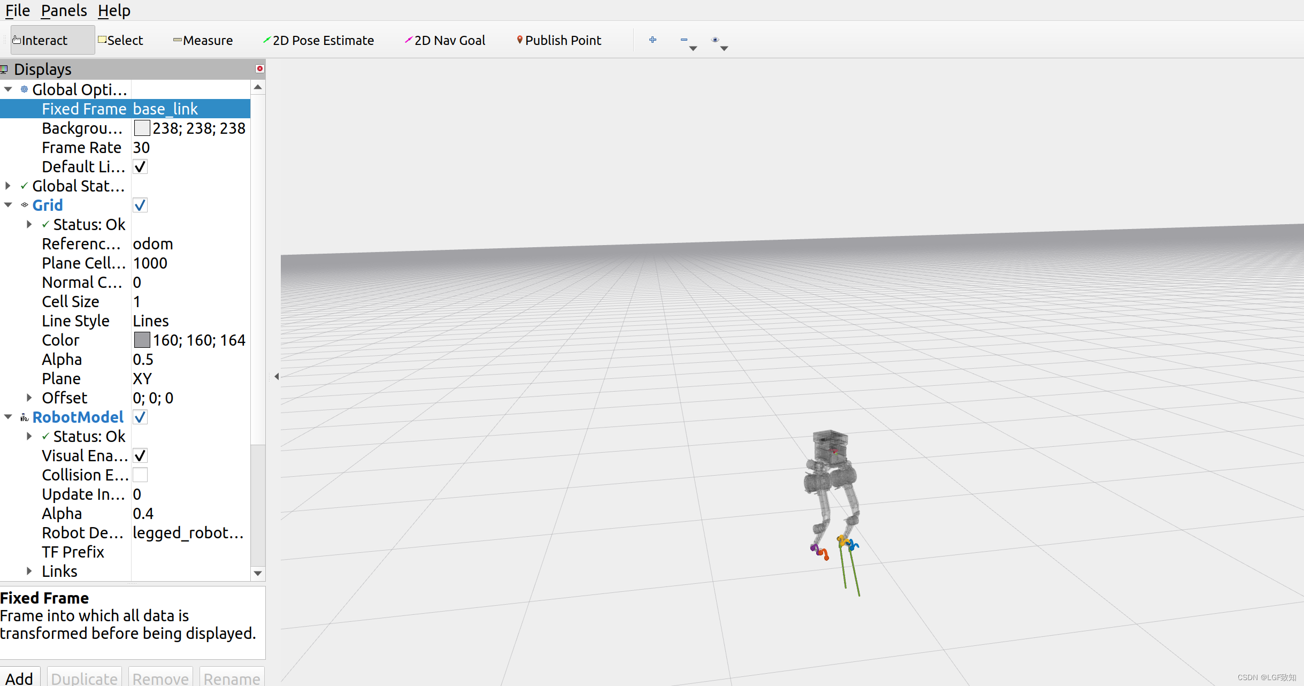Viewport: 1304px width, 686px height.
Task: Collapse the Grid display node
Action: tap(8, 205)
